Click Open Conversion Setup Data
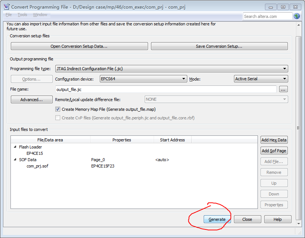The height and width of the screenshot is (238, 305). [79, 46]
